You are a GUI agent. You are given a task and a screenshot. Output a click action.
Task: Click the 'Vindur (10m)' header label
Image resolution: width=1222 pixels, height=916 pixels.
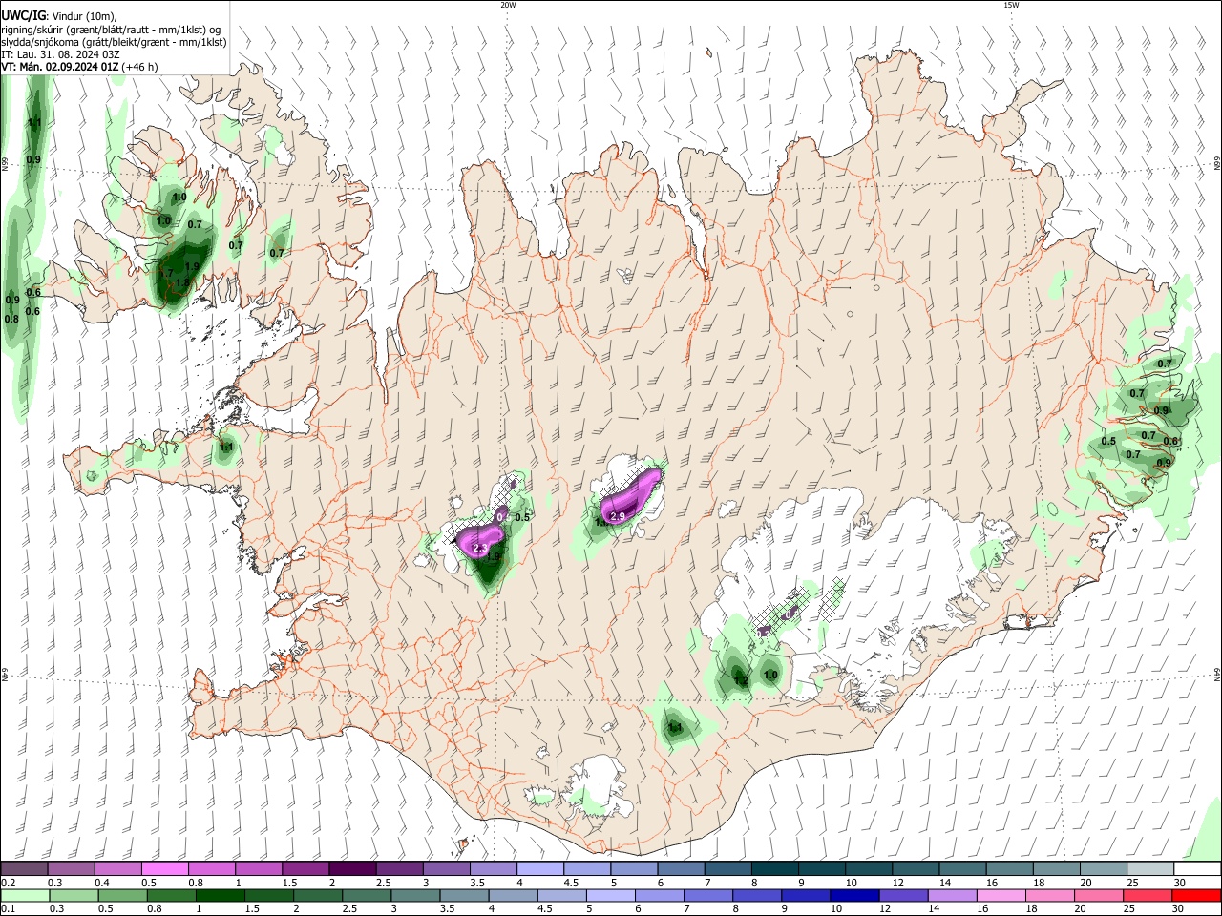tap(84, 16)
